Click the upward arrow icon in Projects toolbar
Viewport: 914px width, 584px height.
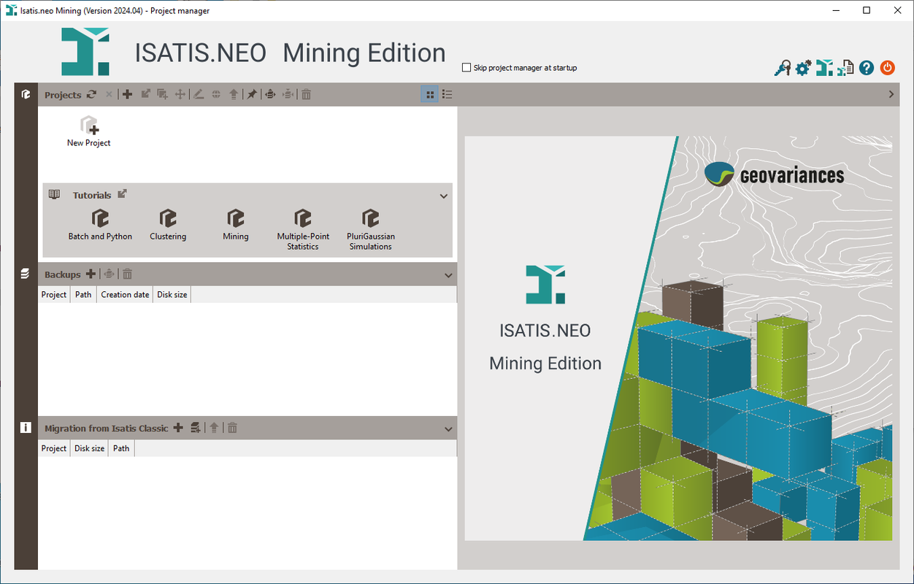point(234,94)
